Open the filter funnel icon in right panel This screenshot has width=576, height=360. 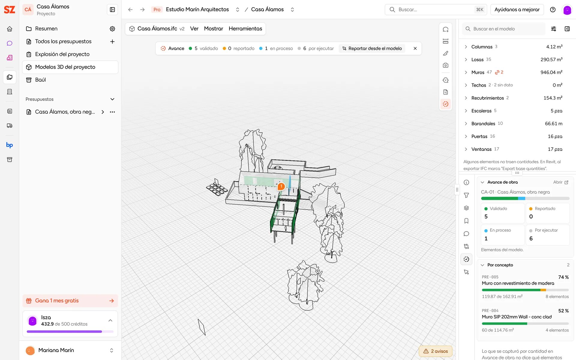pyautogui.click(x=466, y=195)
